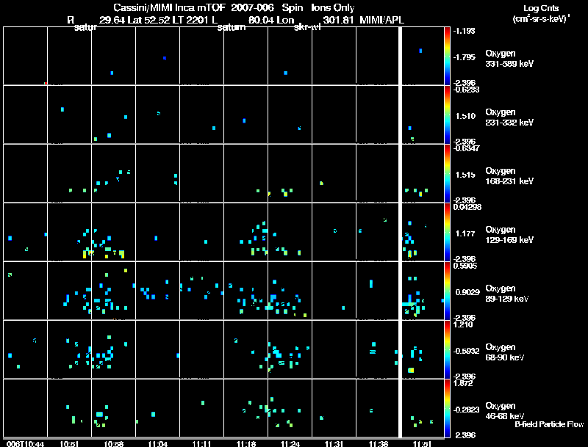Select the 'Oxygen 168-231 keV' label
Image resolution: width=588 pixels, height=447 pixels.
click(x=509, y=176)
